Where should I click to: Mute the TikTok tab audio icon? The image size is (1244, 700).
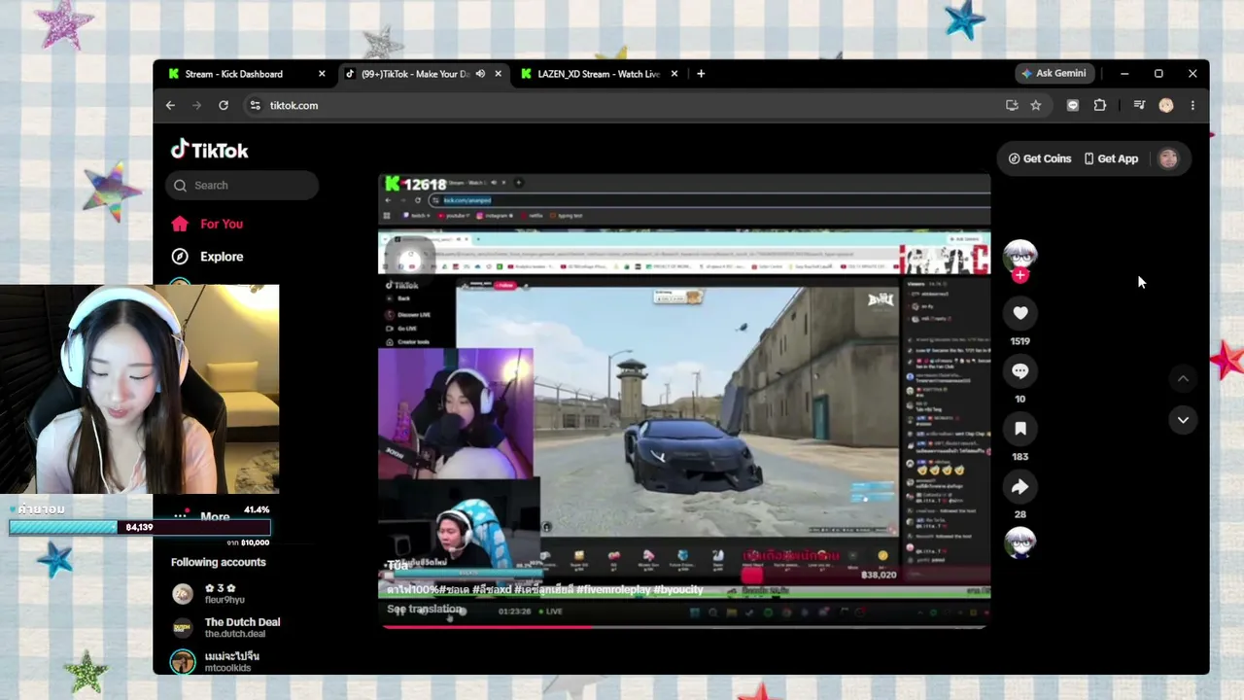pyautogui.click(x=480, y=74)
